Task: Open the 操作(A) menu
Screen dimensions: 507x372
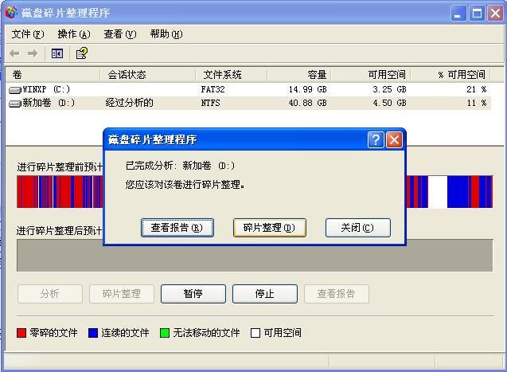Action: pos(74,34)
